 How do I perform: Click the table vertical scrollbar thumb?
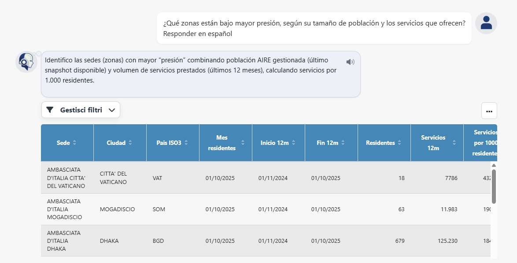coord(494,186)
